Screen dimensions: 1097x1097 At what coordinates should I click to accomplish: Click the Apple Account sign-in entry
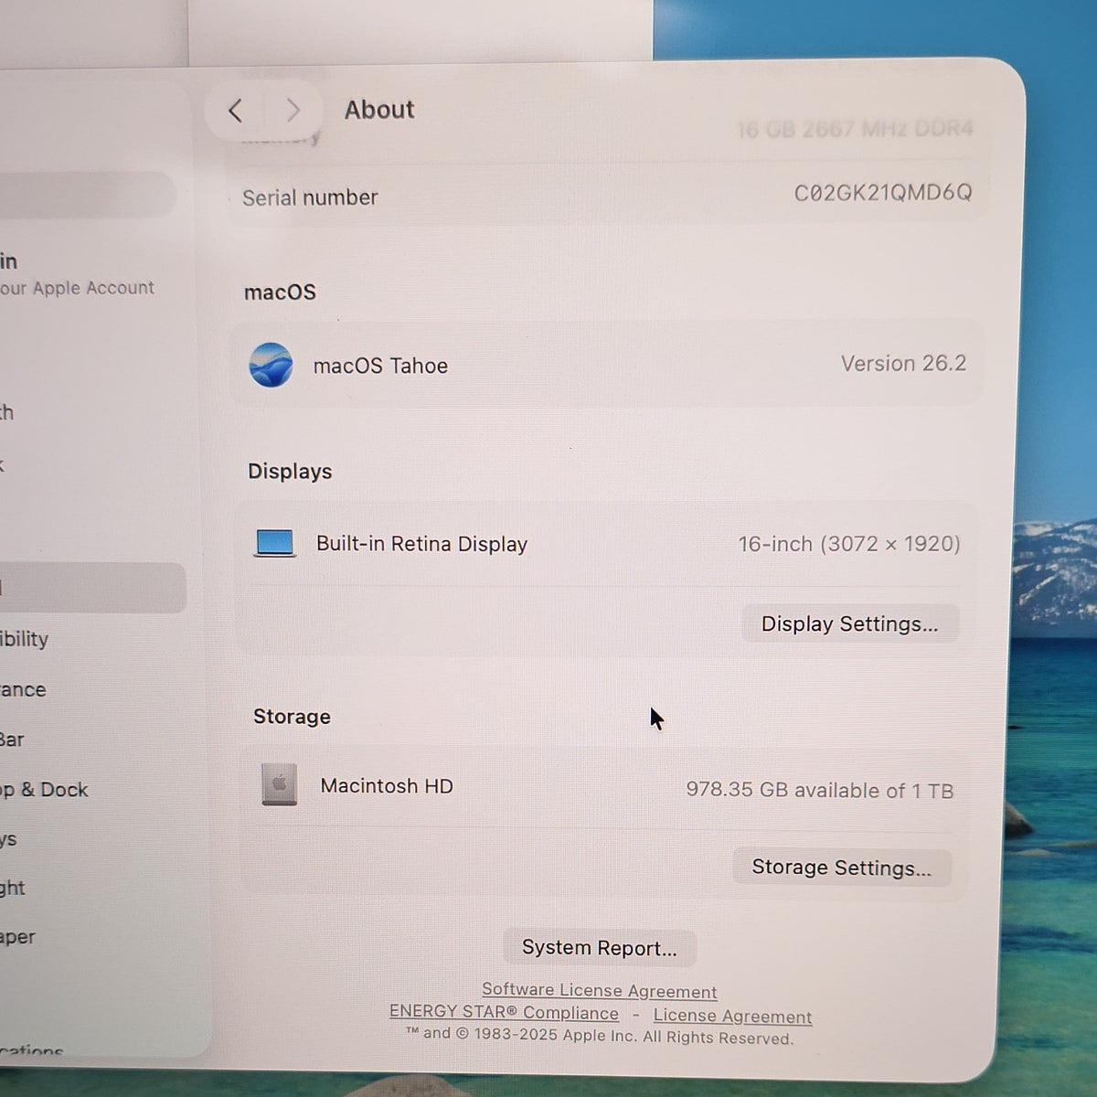[x=78, y=274]
